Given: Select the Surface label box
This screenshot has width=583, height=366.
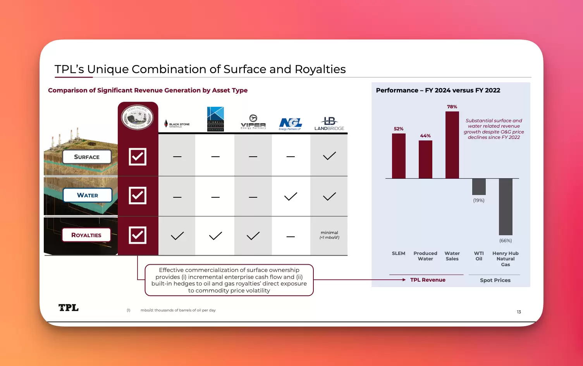Looking at the screenshot, I should pyautogui.click(x=87, y=157).
